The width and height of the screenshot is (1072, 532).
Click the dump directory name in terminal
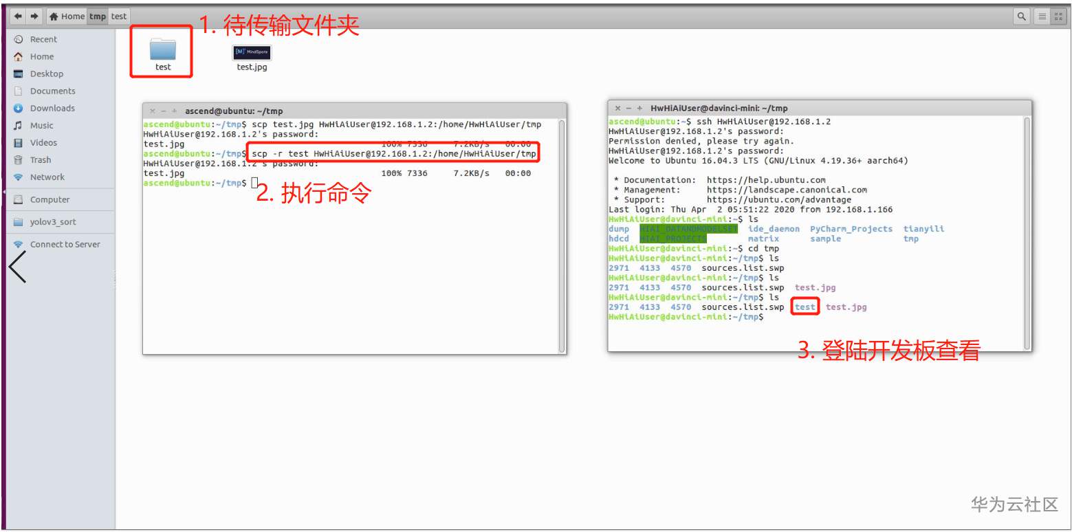point(619,229)
